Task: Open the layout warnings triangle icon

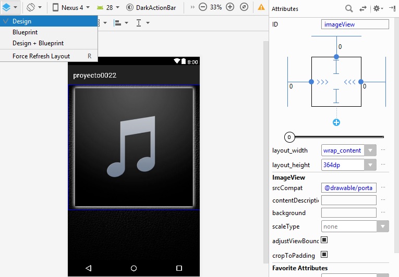Action: (261, 7)
